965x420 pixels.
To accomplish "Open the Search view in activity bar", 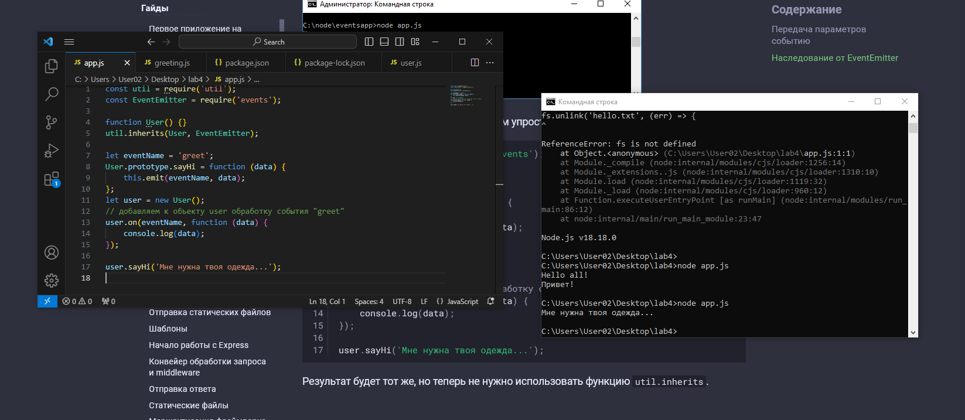I will click(52, 94).
